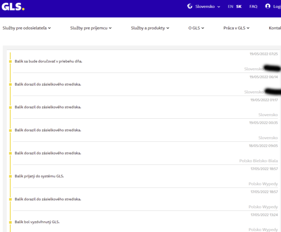Click the user login icon
This screenshot has width=281, height=232.
tap(268, 7)
